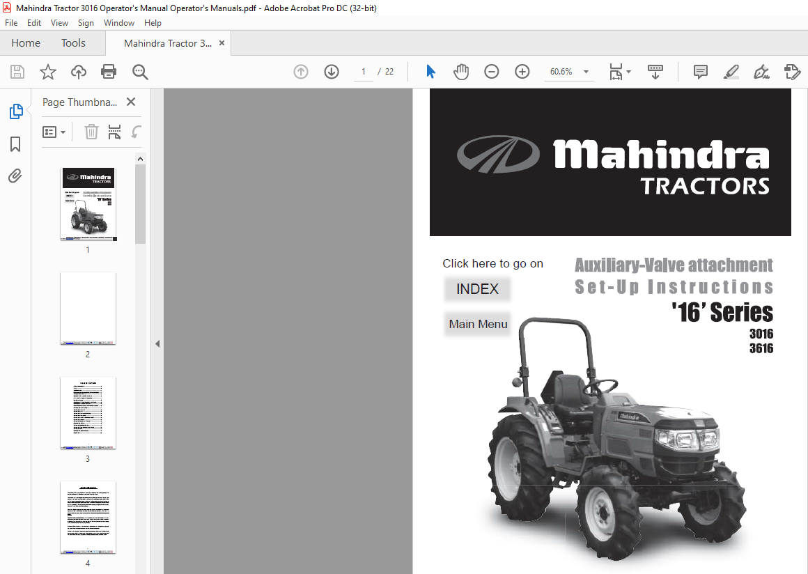
Task: Go to next page arrow
Action: coord(332,72)
